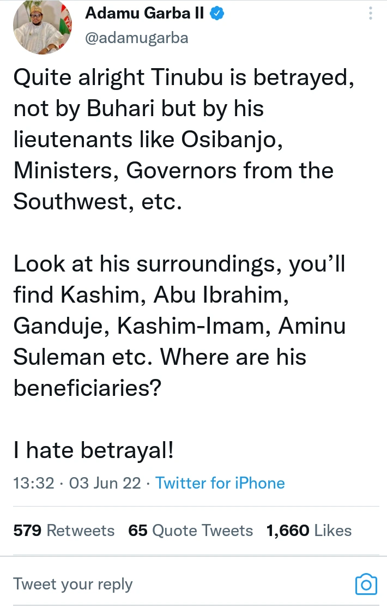Image resolution: width=387 pixels, height=608 pixels.
Task: Show the 1,660 Likes list
Action: (309, 530)
